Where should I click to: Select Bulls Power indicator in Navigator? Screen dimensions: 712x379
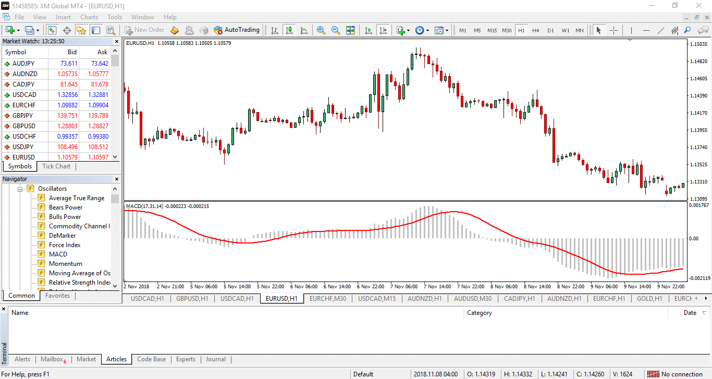coord(65,217)
